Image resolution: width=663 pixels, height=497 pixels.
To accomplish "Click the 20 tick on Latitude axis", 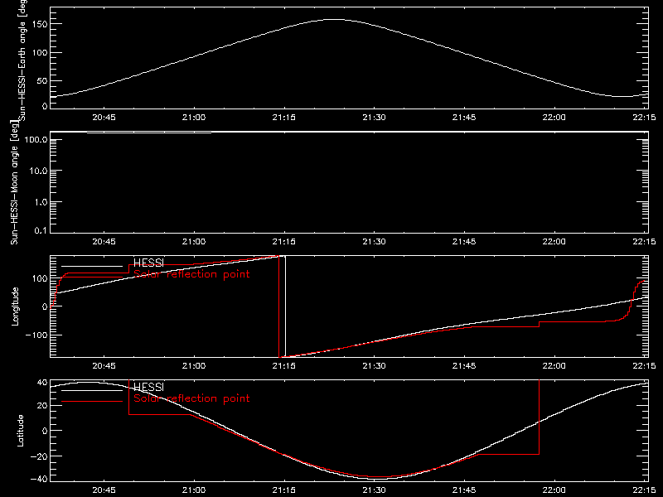I will click(42, 405).
